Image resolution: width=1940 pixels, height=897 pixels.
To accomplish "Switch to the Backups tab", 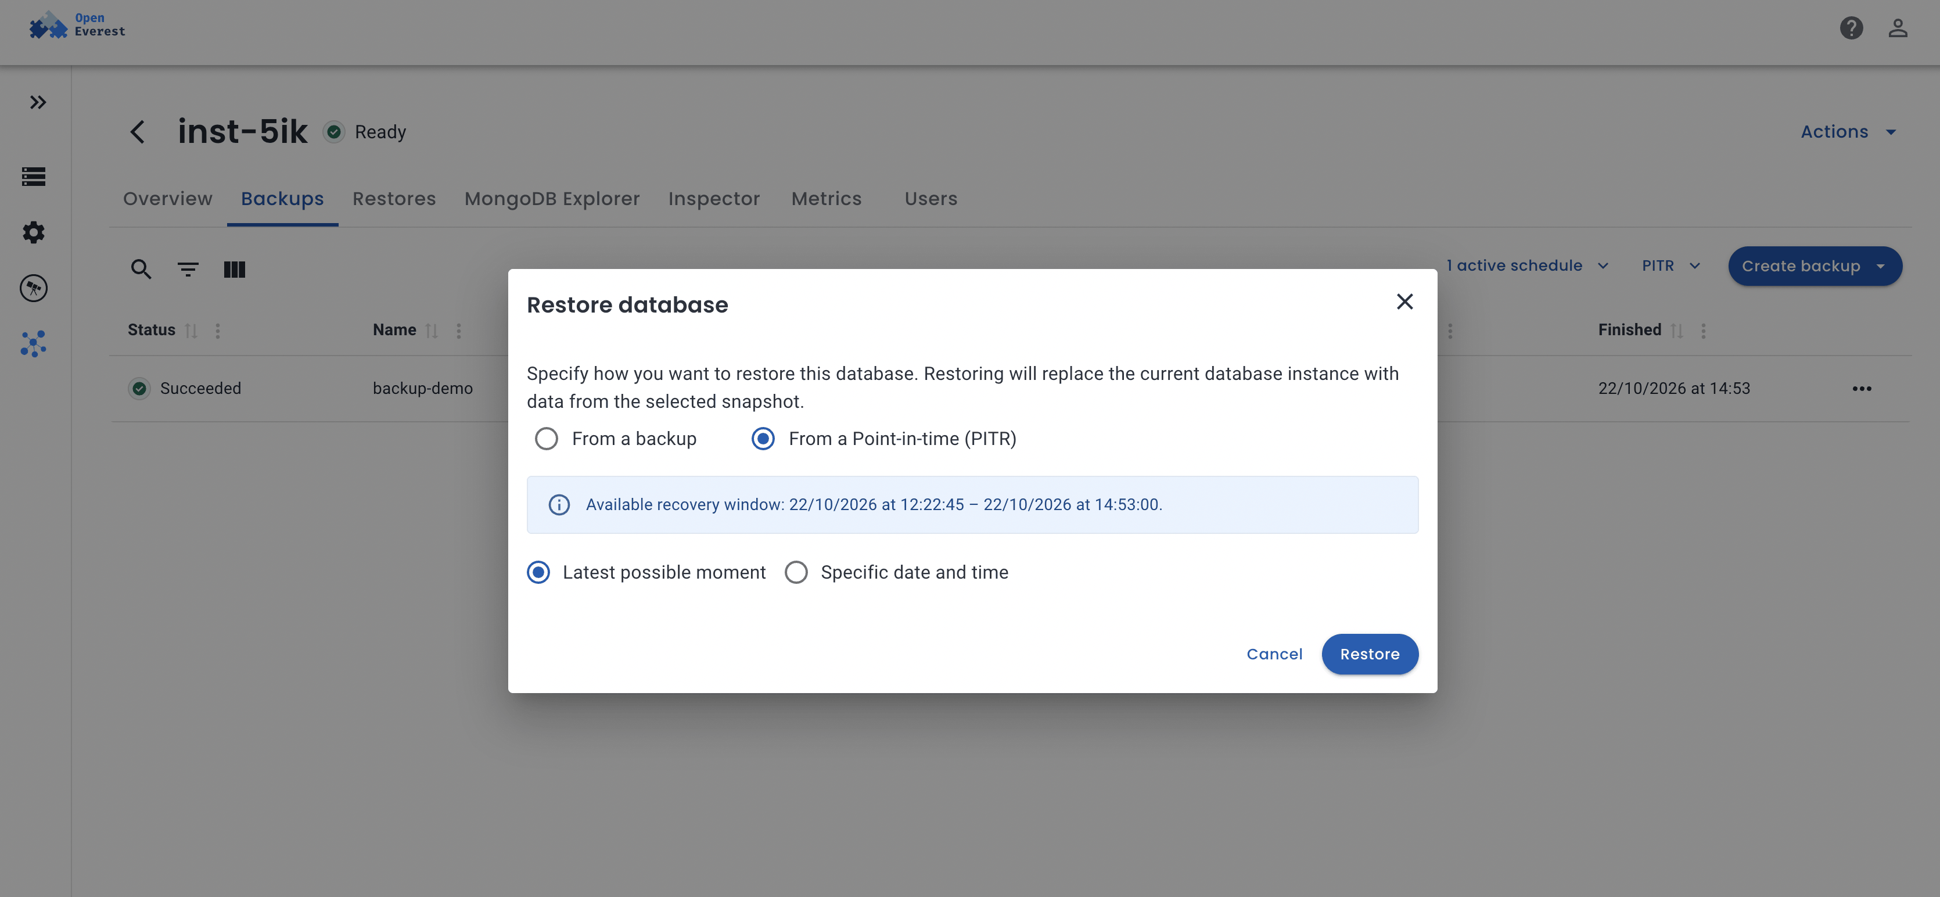I will [x=282, y=199].
